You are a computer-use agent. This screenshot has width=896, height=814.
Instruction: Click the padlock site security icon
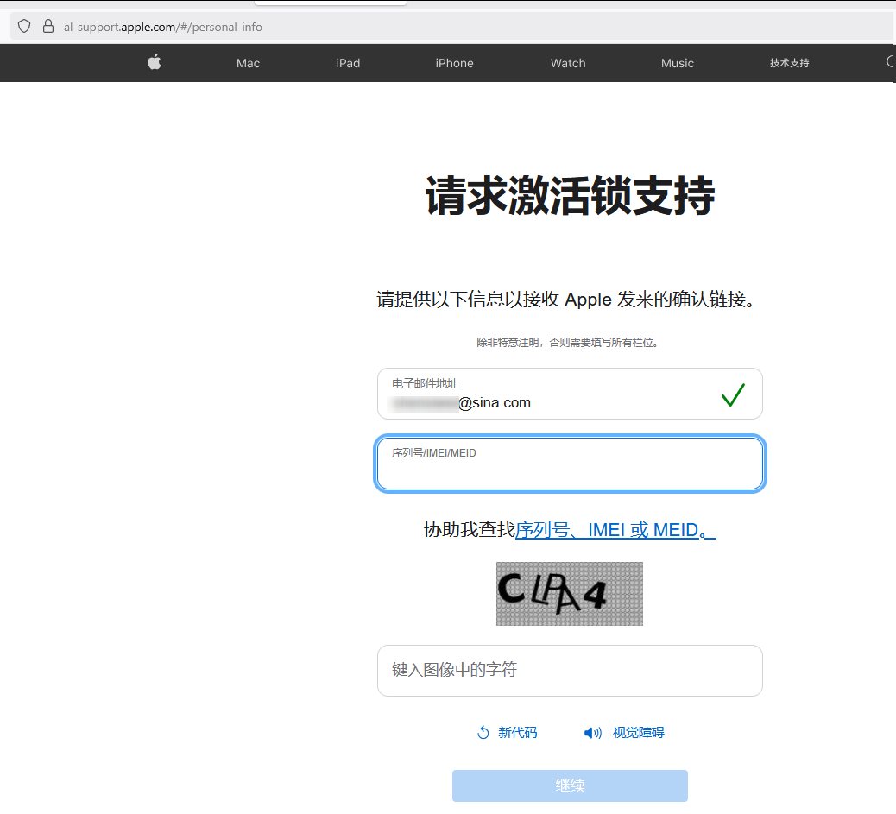pos(48,27)
